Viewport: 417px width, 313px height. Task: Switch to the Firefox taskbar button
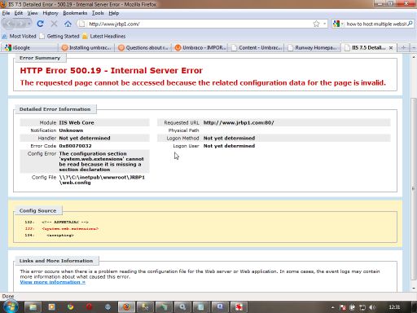pyautogui.click(x=126, y=307)
